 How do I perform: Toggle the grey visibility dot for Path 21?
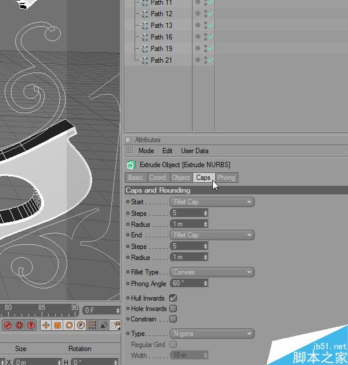coord(198,60)
